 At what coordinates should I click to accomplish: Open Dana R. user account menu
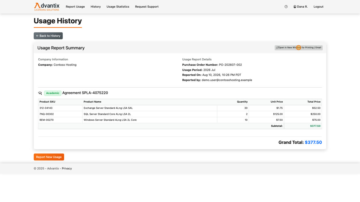[300, 7]
